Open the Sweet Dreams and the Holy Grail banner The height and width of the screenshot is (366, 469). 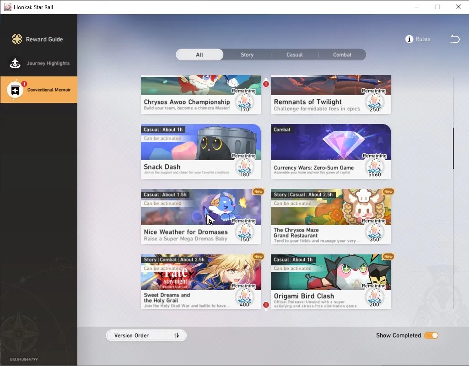pyautogui.click(x=201, y=272)
